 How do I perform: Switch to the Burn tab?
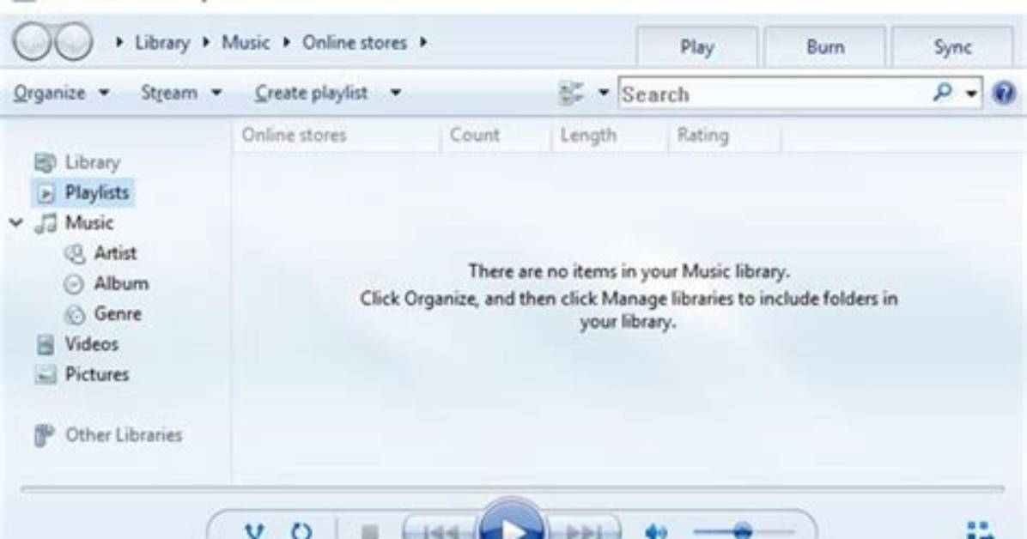(x=825, y=47)
